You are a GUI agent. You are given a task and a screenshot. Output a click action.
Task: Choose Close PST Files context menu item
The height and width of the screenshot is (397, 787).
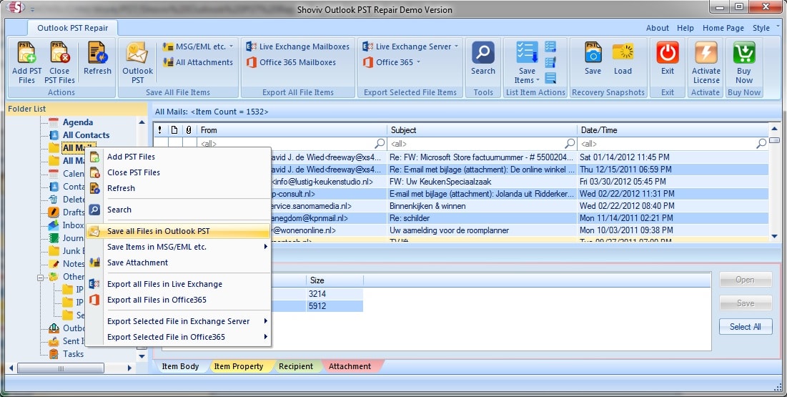click(x=178, y=172)
